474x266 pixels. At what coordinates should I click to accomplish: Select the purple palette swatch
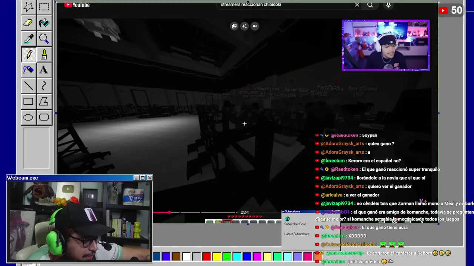tap(166, 256)
